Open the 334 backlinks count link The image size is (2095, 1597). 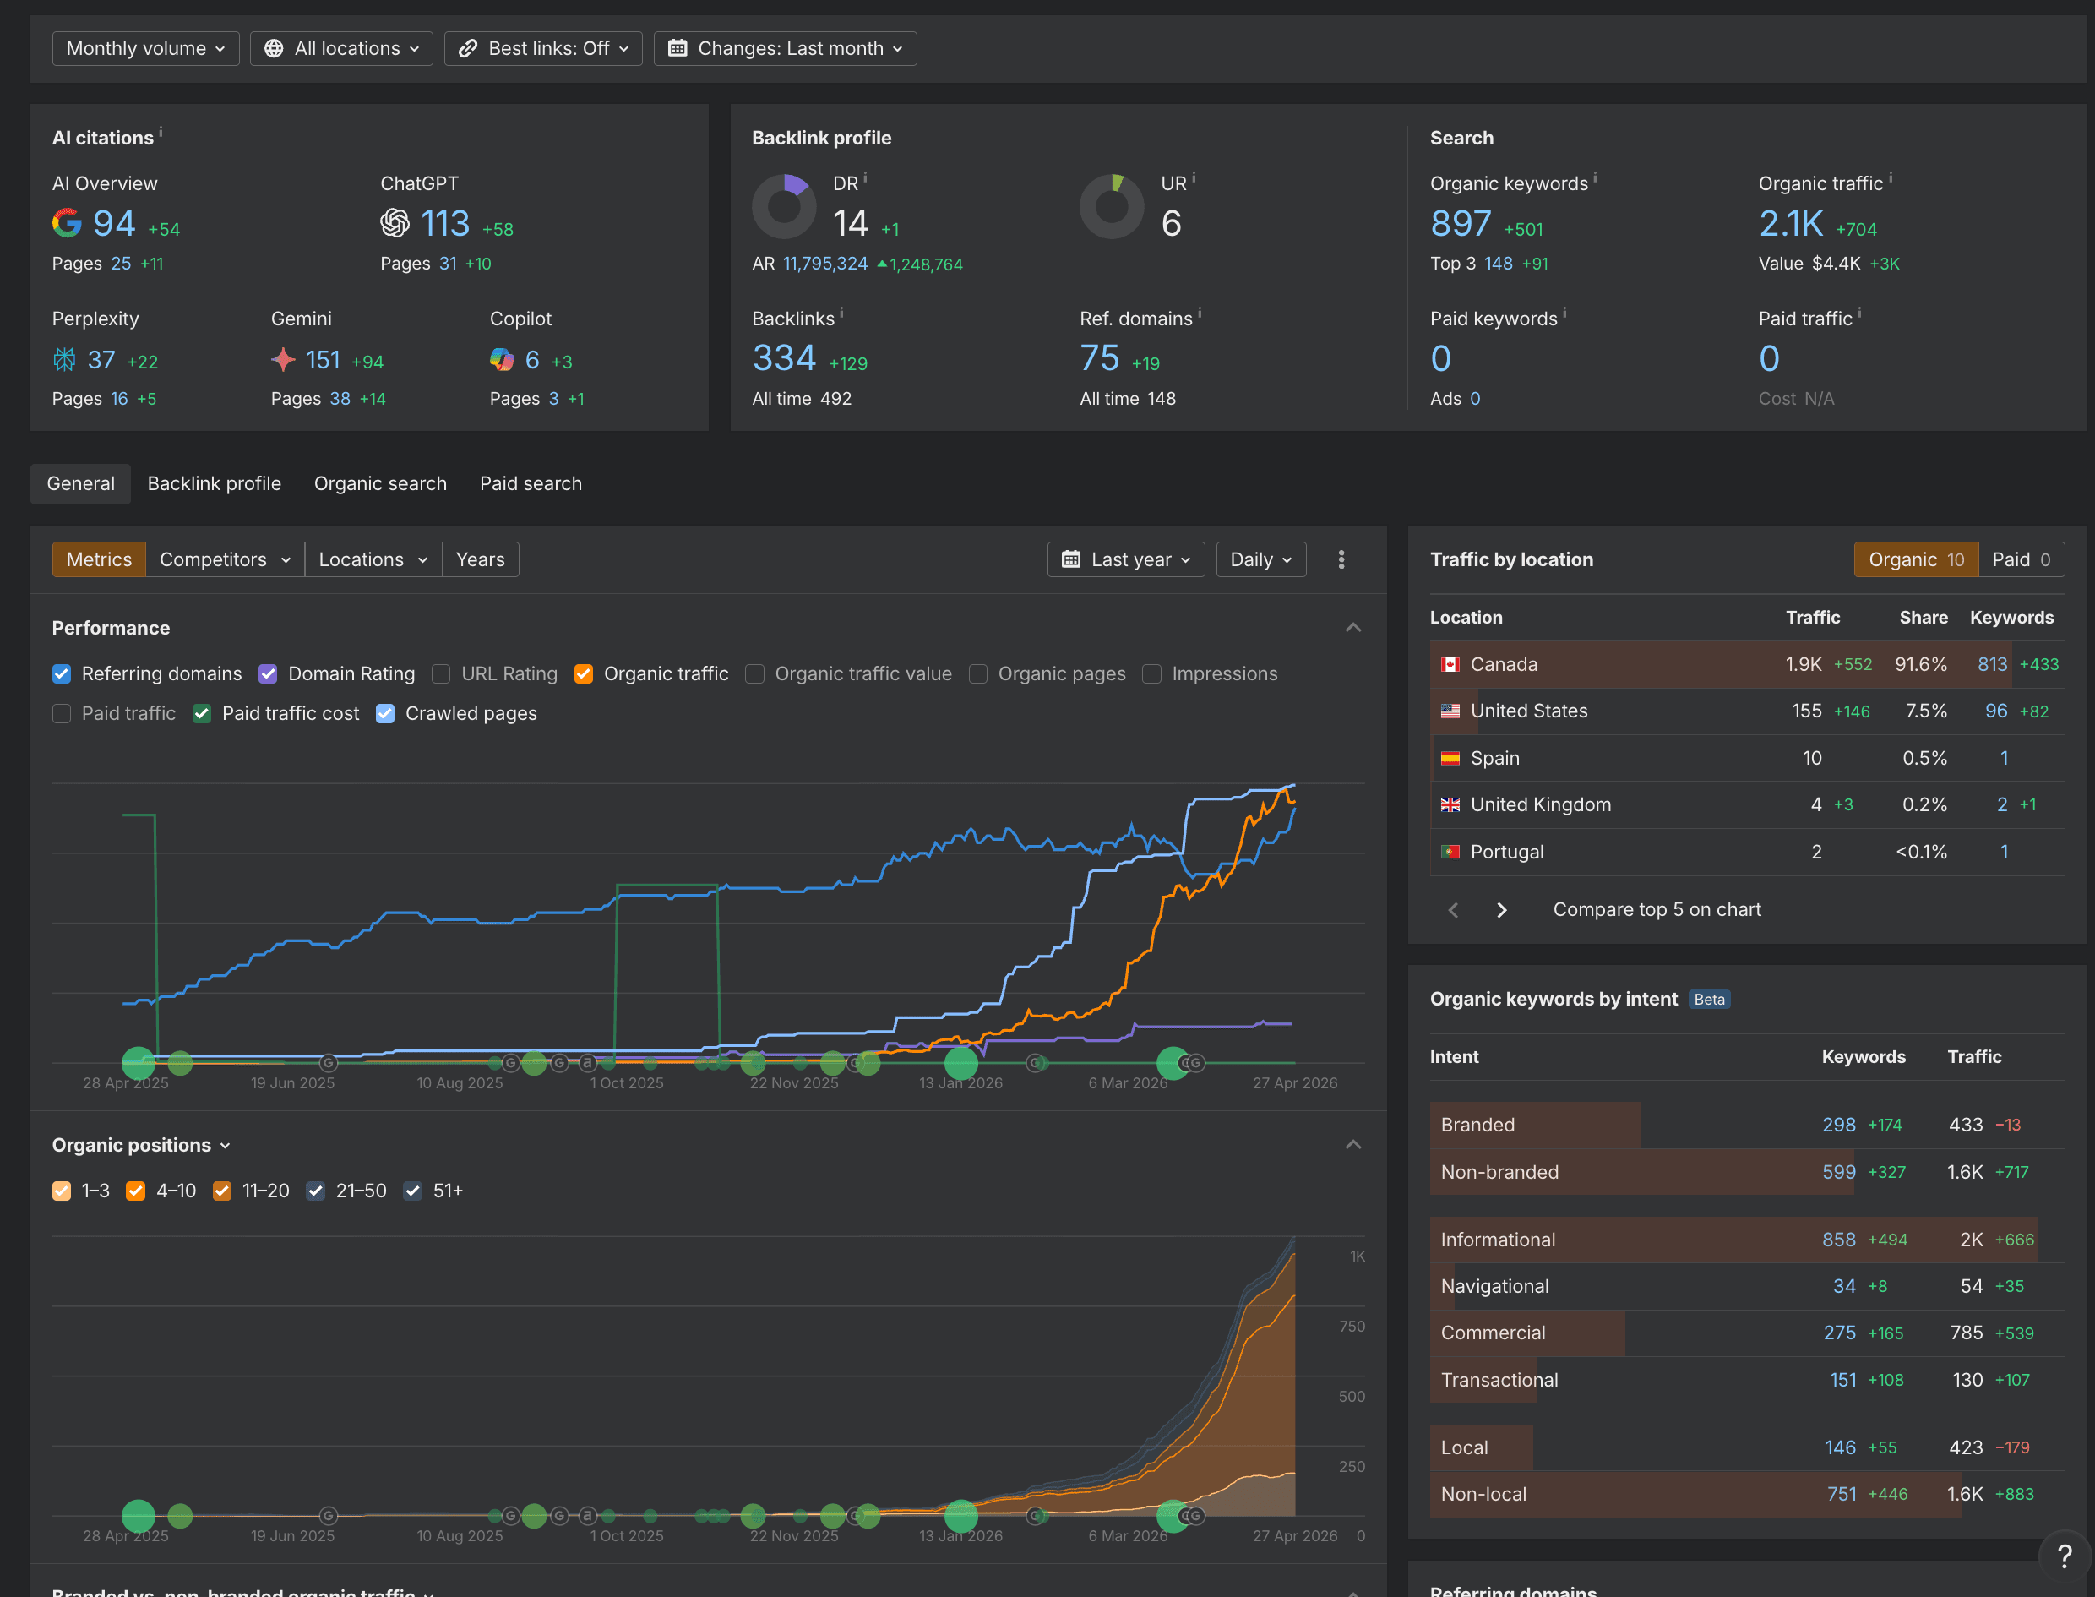coord(784,358)
